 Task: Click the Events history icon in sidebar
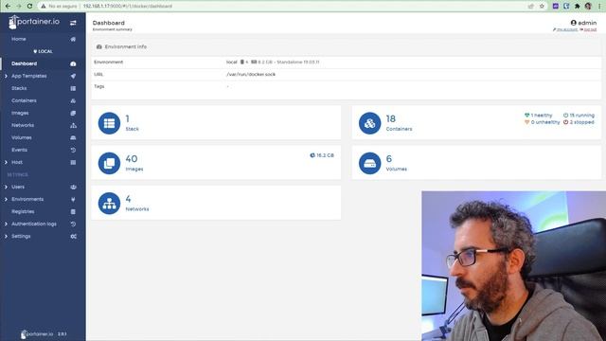73,150
